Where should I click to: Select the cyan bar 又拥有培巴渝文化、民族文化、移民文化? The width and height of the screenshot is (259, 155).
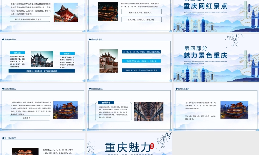tap(141, 61)
